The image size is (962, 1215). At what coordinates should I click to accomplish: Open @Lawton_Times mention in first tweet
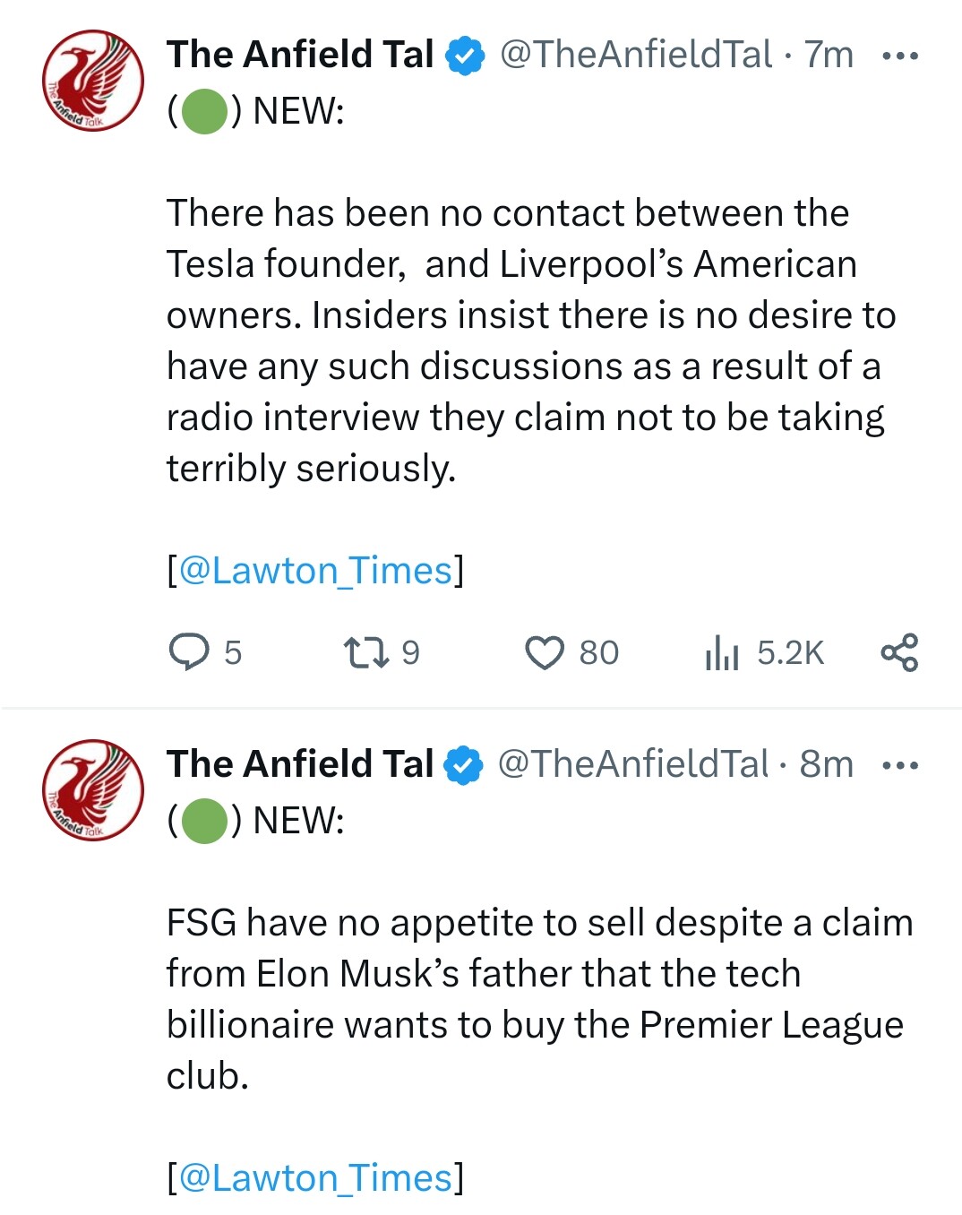point(316,570)
